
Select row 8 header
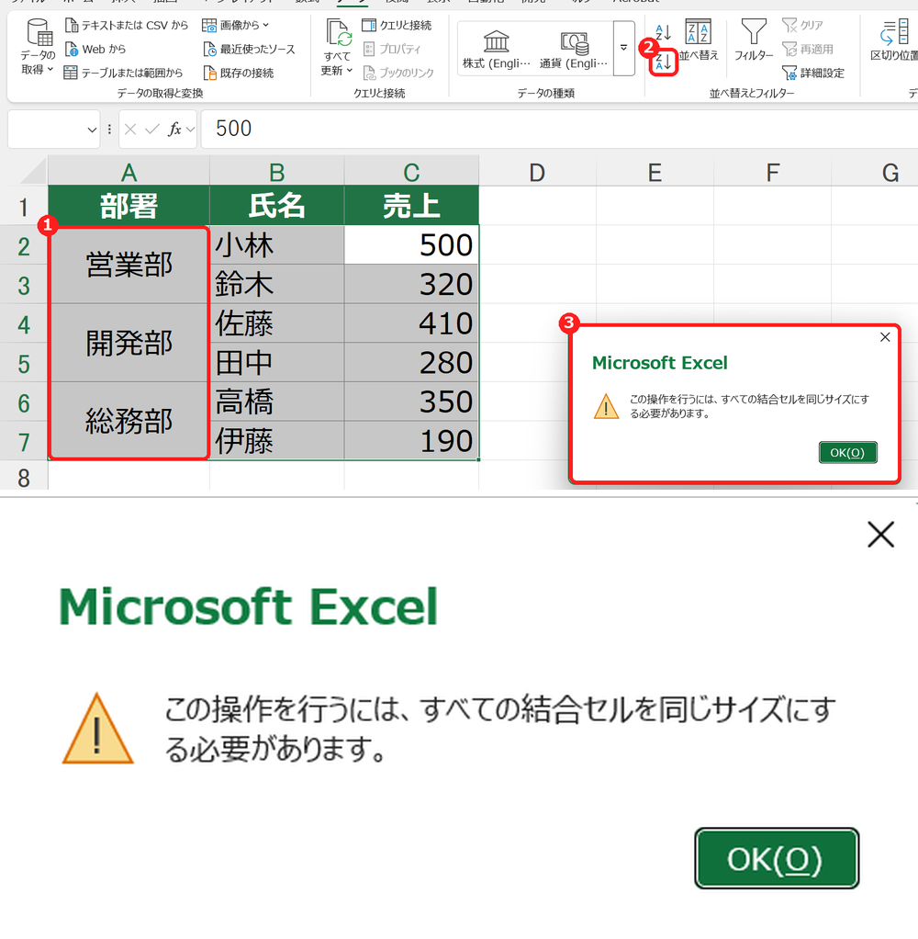[24, 477]
